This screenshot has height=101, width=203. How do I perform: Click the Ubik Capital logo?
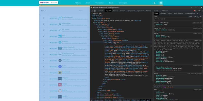[60, 60]
